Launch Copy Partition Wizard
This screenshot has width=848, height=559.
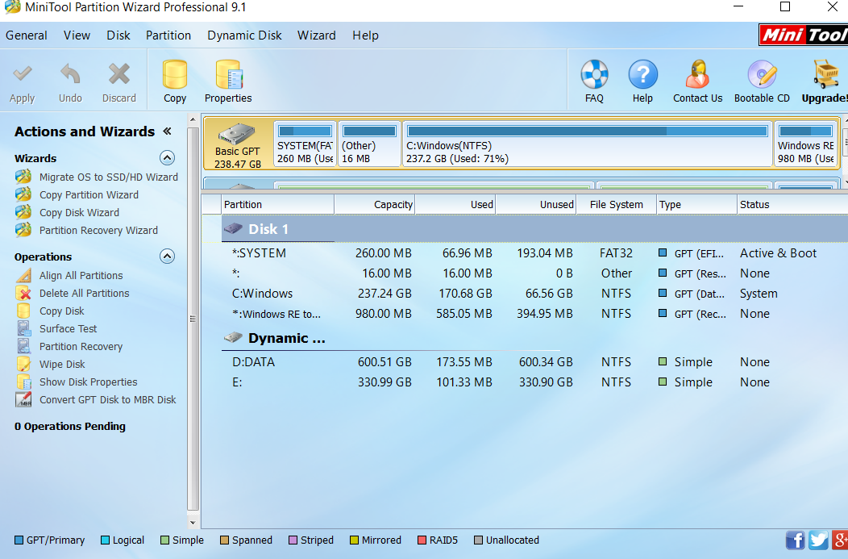pos(89,195)
